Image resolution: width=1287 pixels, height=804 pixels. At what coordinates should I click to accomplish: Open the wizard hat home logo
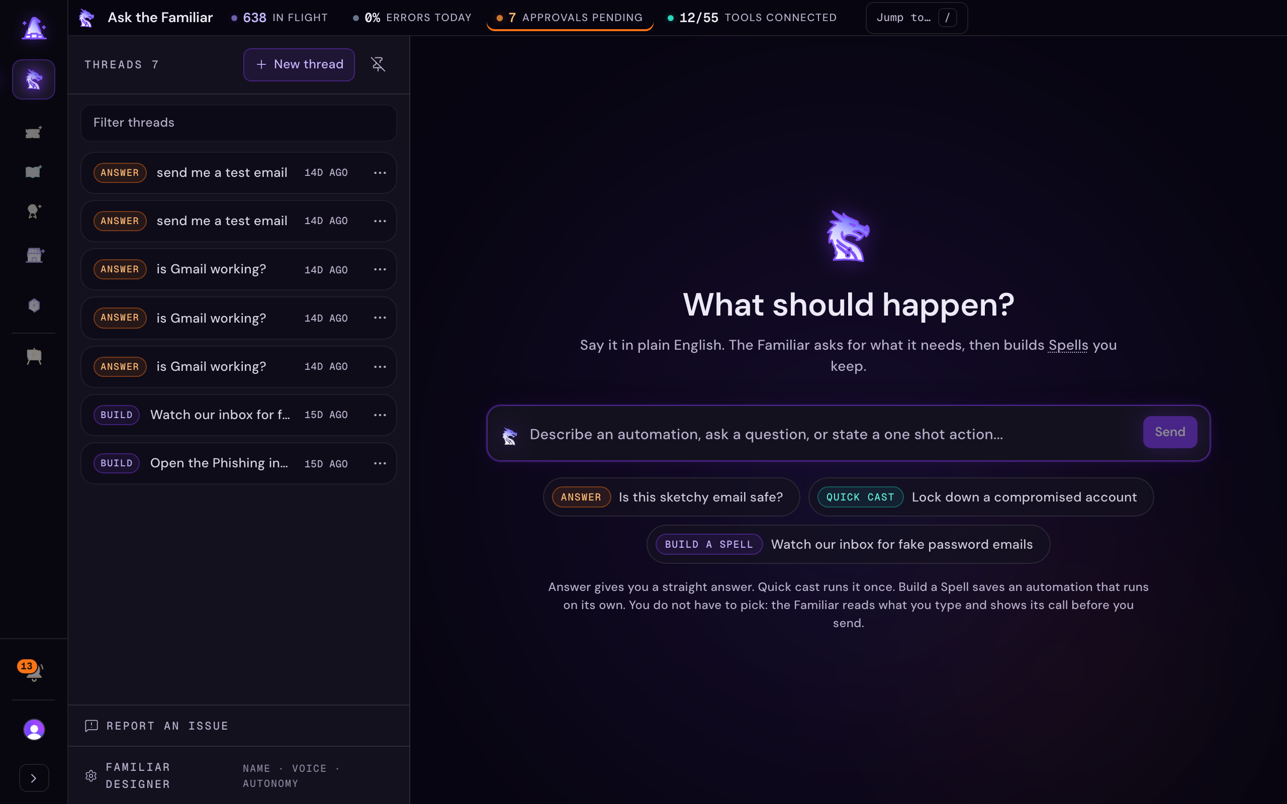(x=34, y=27)
